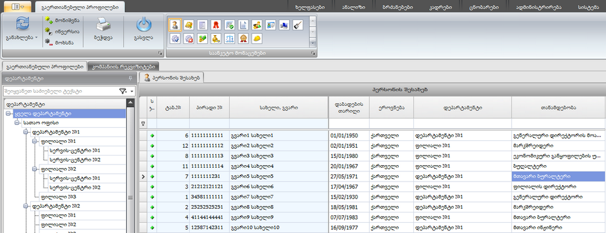Open the person info icon in gallery

176,25
